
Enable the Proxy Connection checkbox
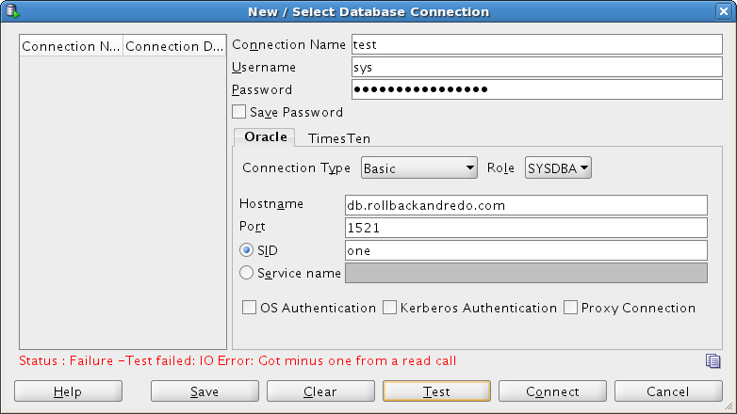point(570,308)
